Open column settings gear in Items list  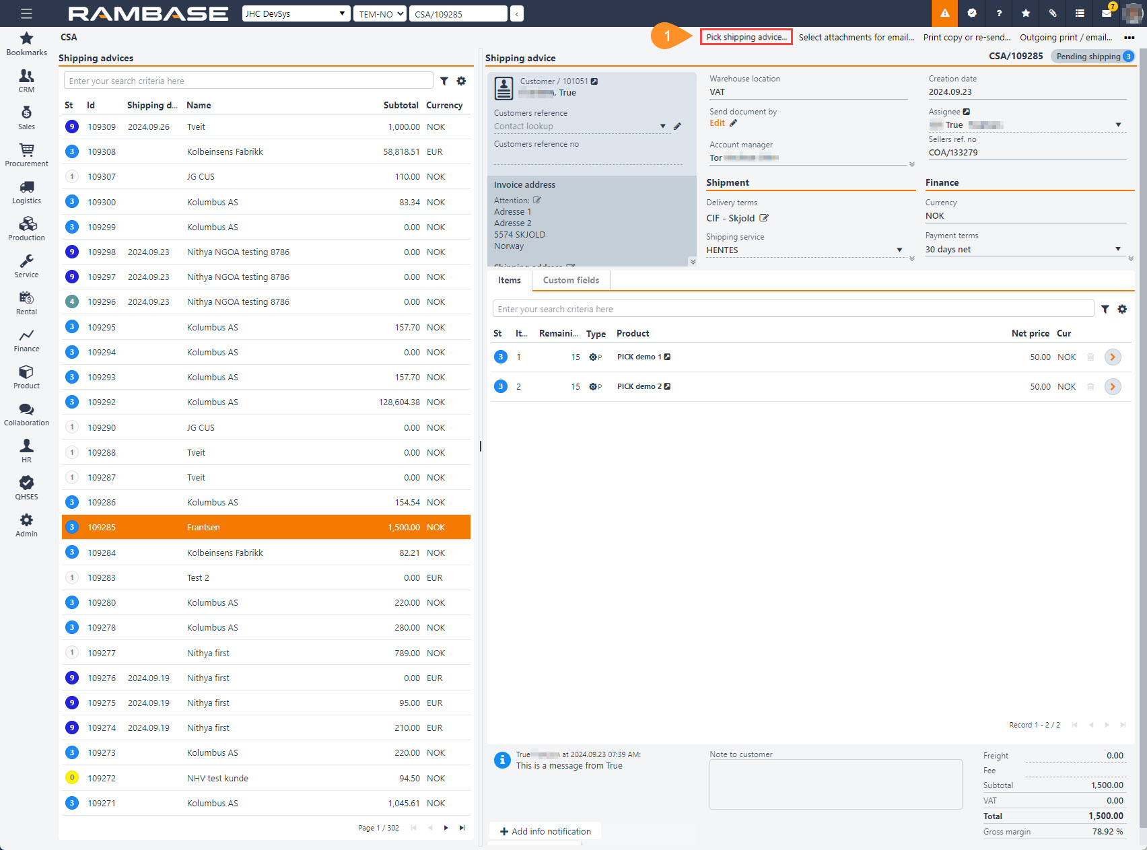click(x=1122, y=309)
